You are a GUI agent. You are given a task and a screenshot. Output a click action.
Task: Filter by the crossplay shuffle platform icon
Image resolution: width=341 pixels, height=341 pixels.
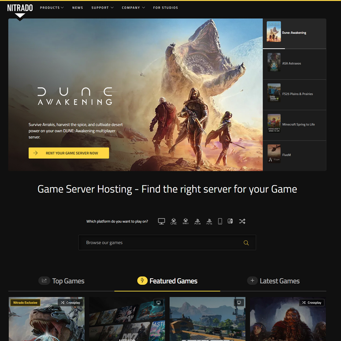pyautogui.click(x=242, y=221)
